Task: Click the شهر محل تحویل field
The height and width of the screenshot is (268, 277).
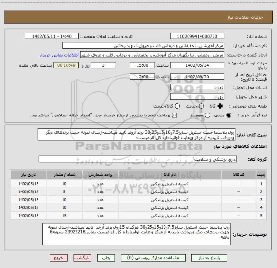Action: point(197,97)
